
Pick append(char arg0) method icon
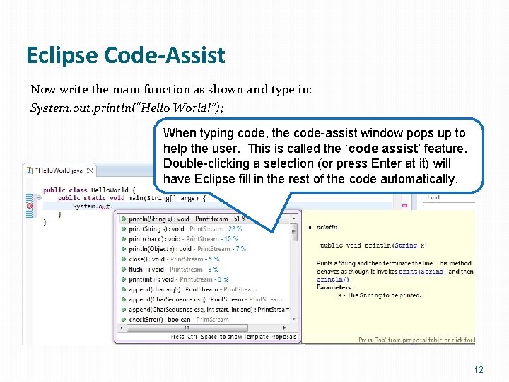coord(123,289)
